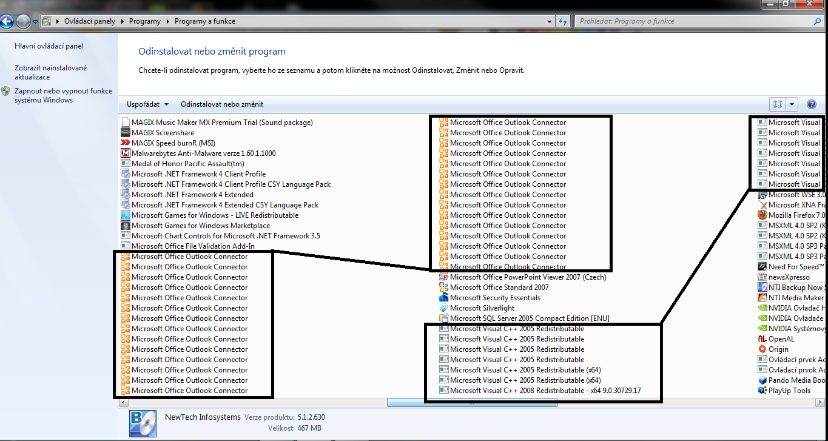The height and width of the screenshot is (441, 828).
Task: Click the horizontal scrollbar thumb
Action: click(471, 403)
